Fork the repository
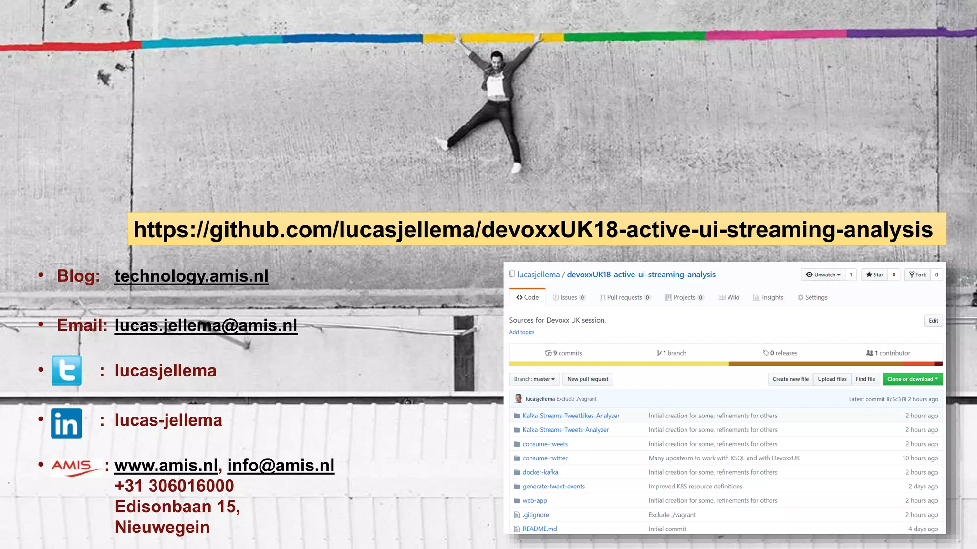This screenshot has height=549, width=977. point(918,274)
